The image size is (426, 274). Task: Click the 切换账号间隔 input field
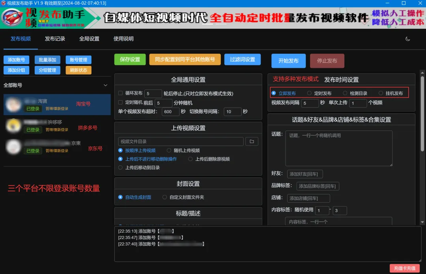coord(233,112)
